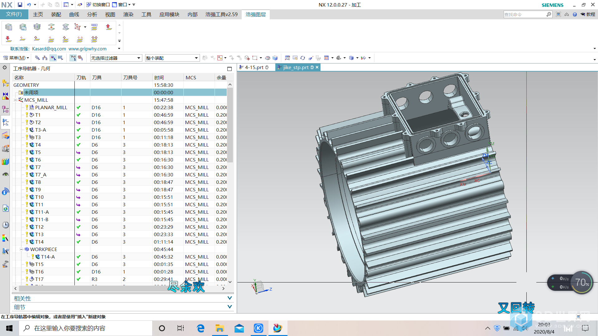The image size is (598, 336).
Task: Select the Pan view tool icon
Action: coord(295,58)
